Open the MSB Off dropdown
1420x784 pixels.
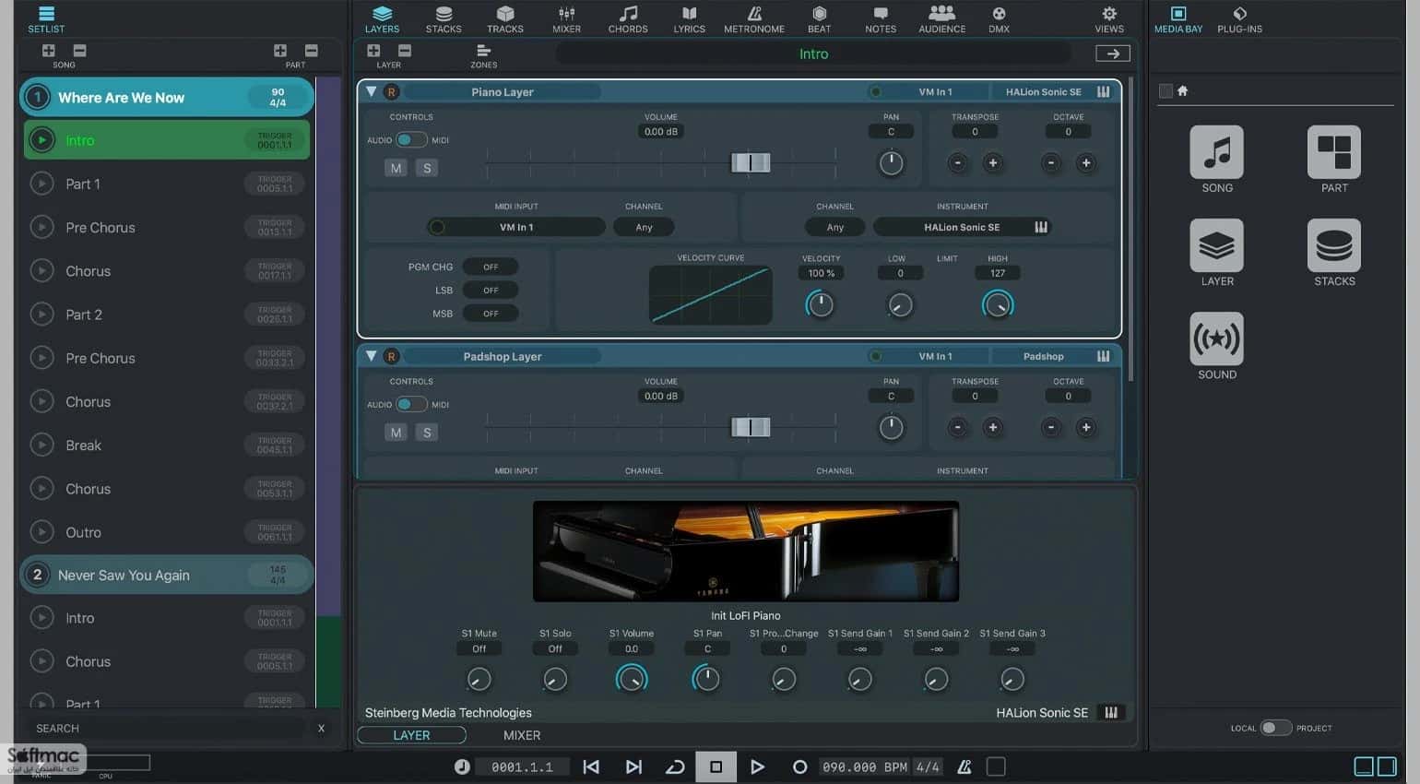point(491,314)
